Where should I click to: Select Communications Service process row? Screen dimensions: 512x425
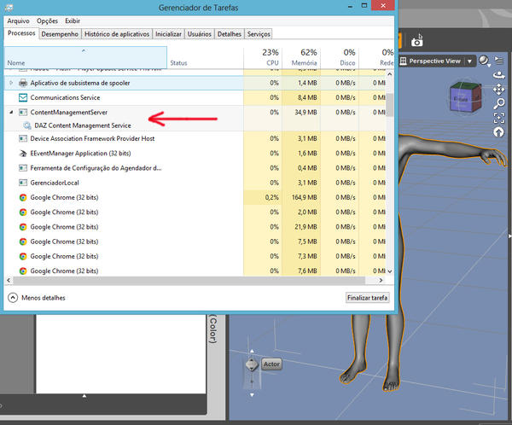pos(195,97)
